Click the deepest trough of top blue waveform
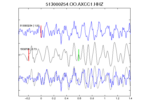Image resolution: width=144 pixels, height=108 pixels. [61, 44]
